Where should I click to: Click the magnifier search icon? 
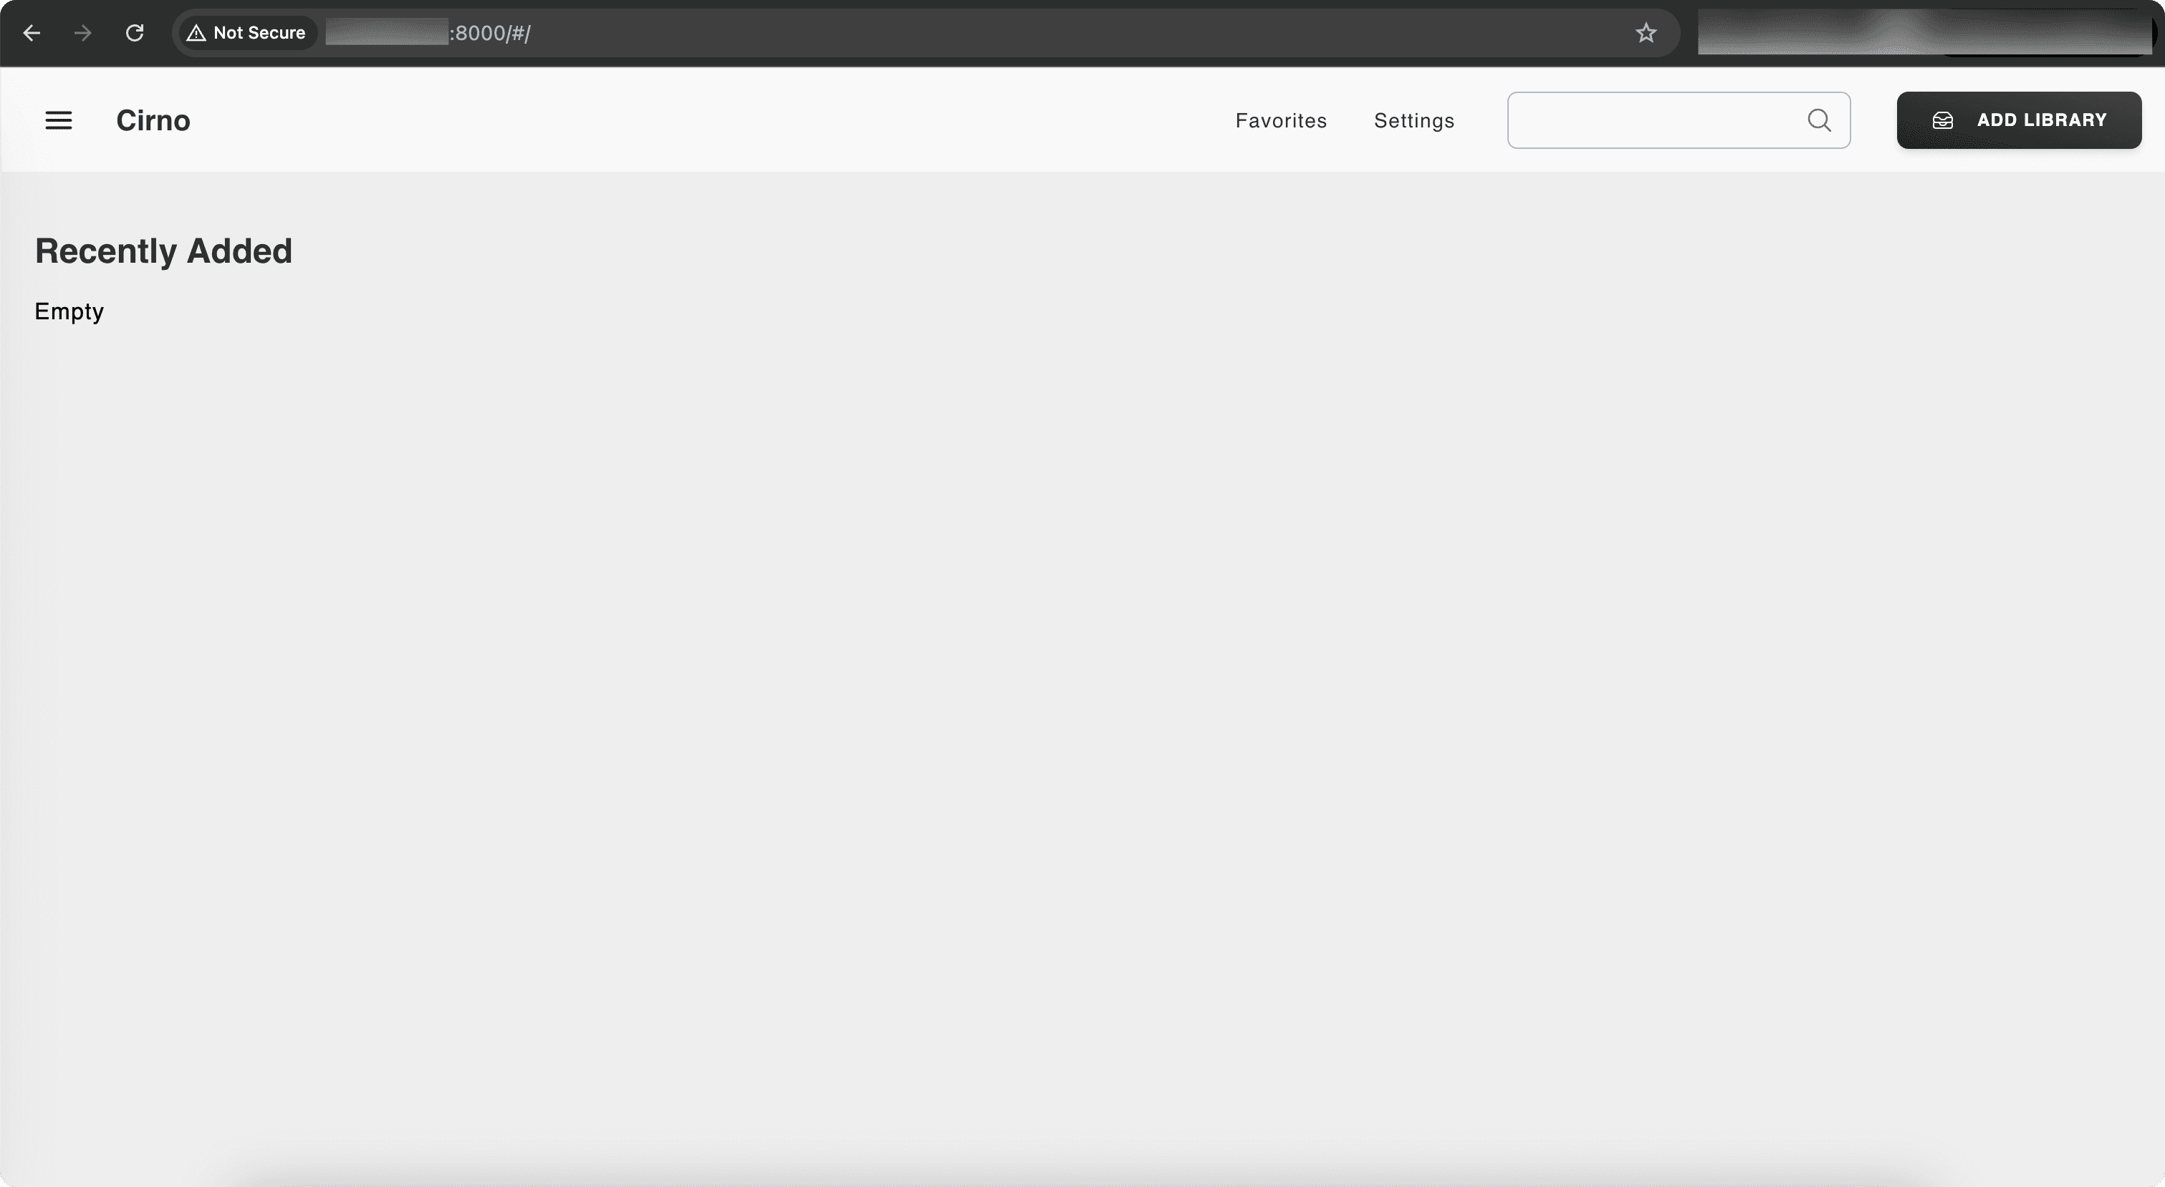click(x=1819, y=120)
